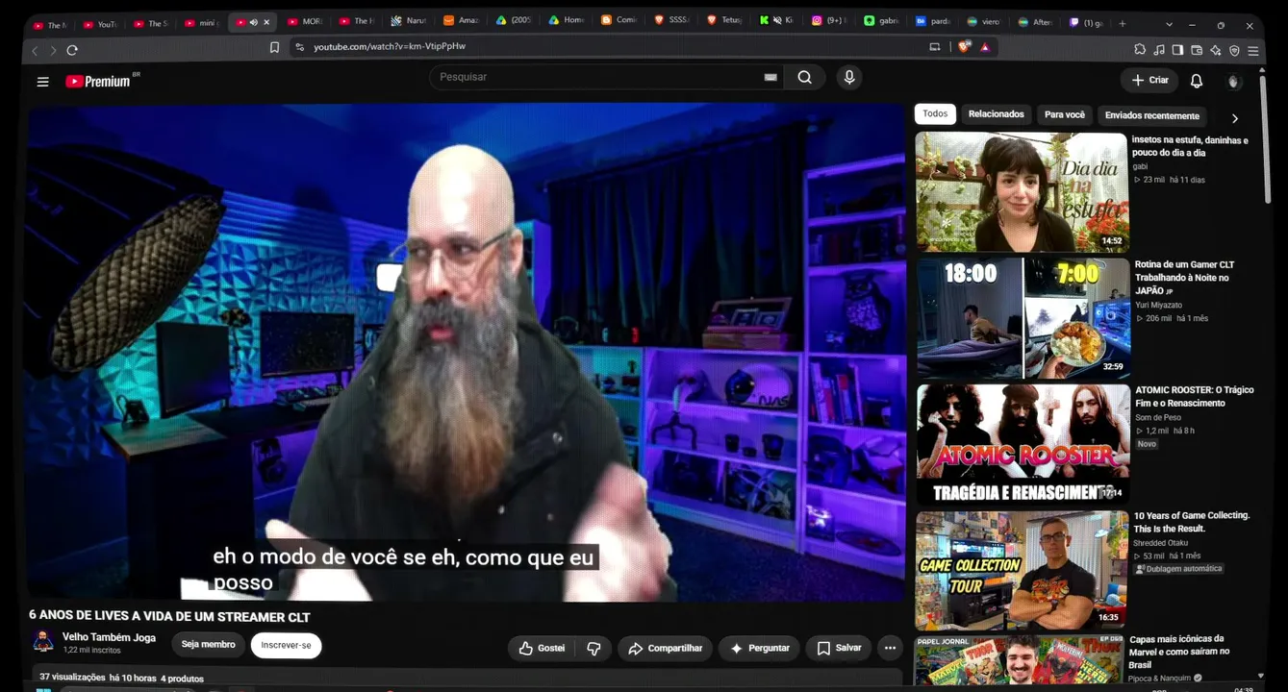Close the active YouTube tab
The image size is (1288, 692).
(266, 22)
